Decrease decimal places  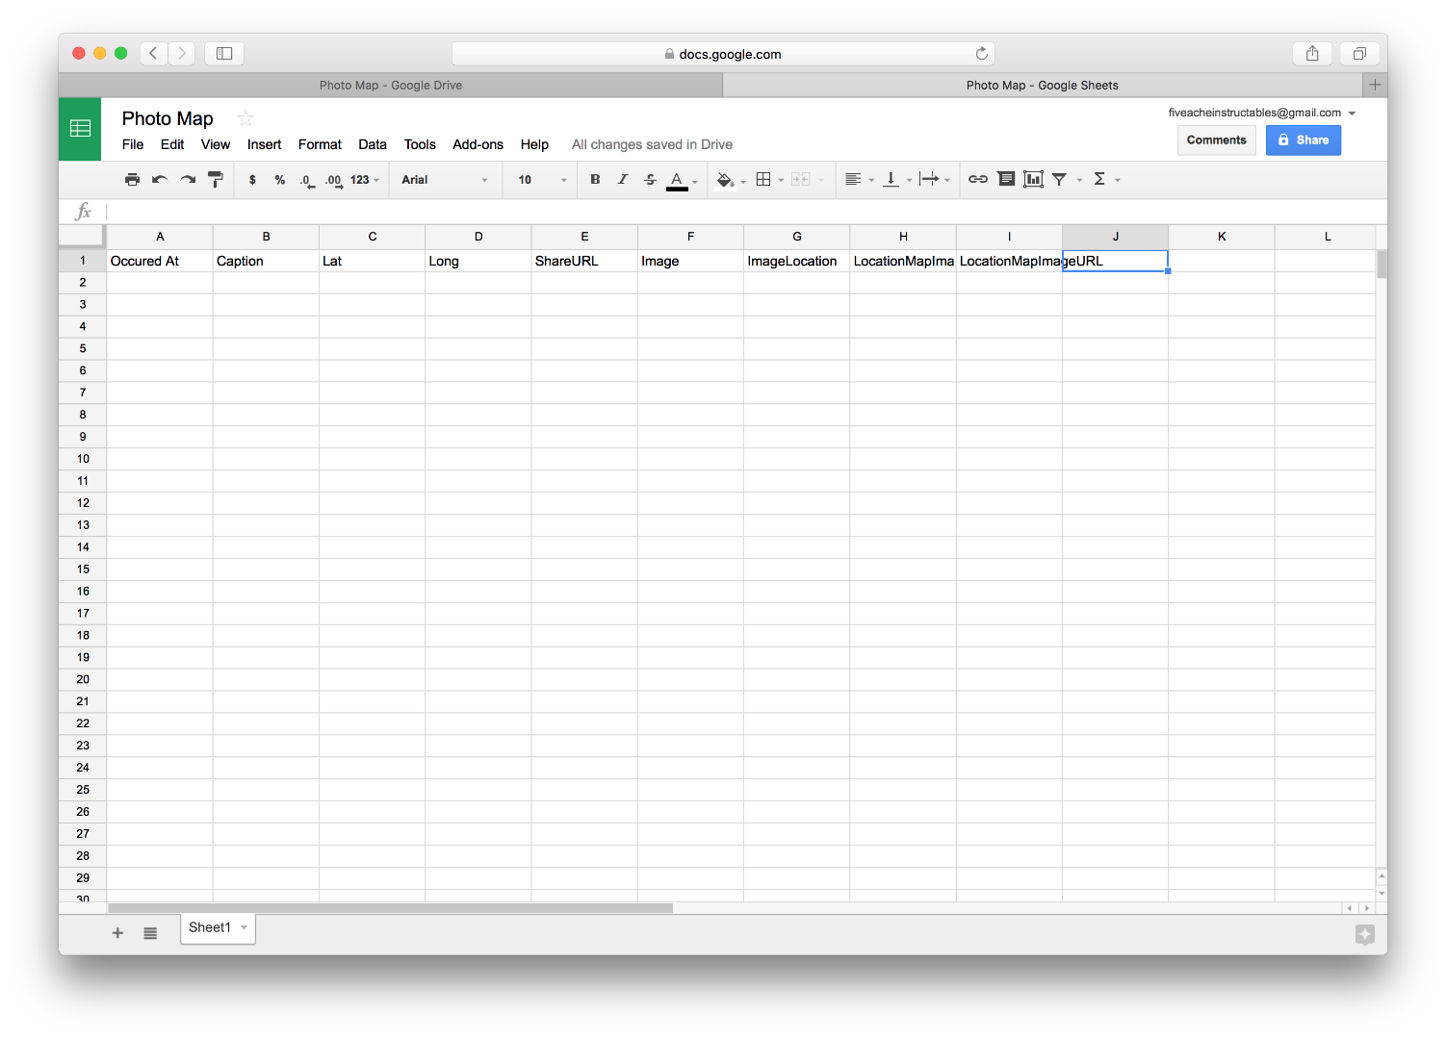pos(307,180)
